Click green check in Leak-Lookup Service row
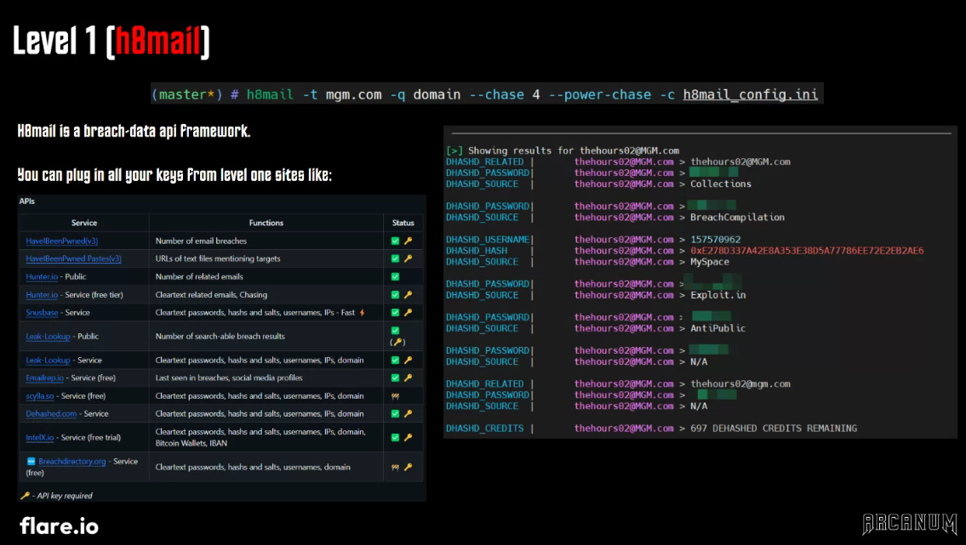This screenshot has width=966, height=545. (396, 360)
